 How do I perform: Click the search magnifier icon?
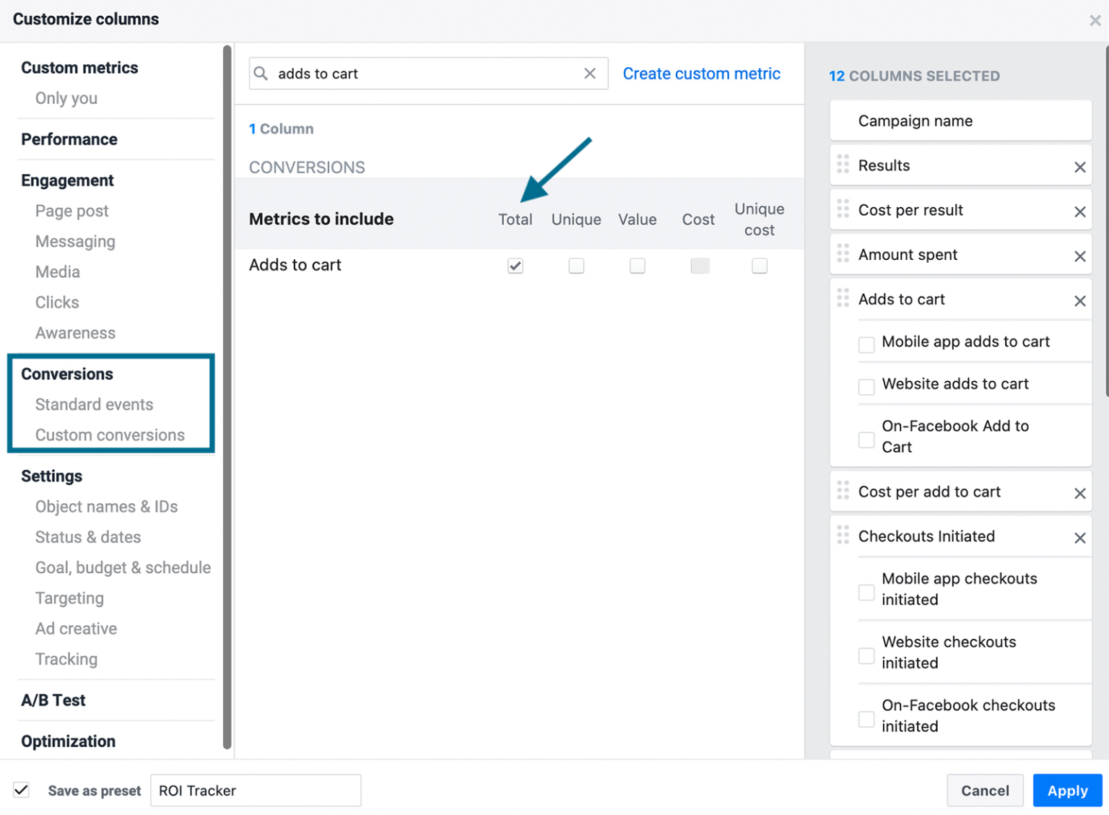pos(261,73)
